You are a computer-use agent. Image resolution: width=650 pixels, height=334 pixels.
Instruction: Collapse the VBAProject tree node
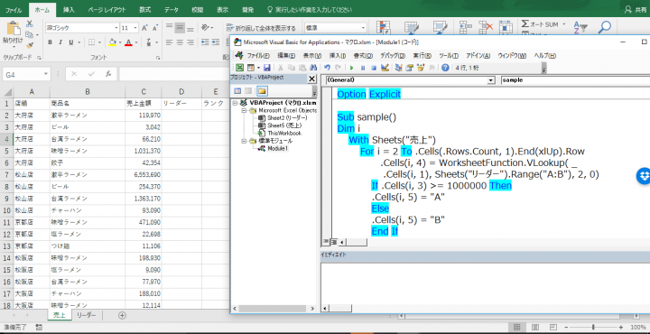tap(236, 102)
